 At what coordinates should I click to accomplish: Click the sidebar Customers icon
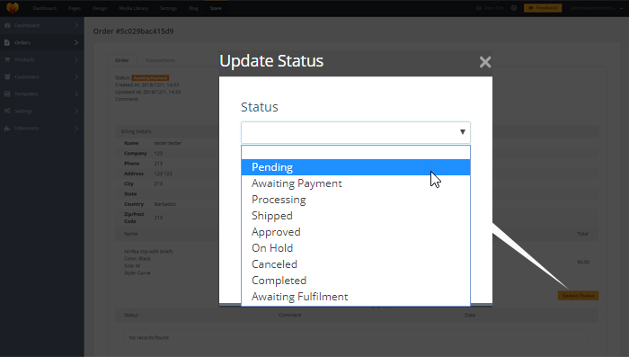click(7, 76)
